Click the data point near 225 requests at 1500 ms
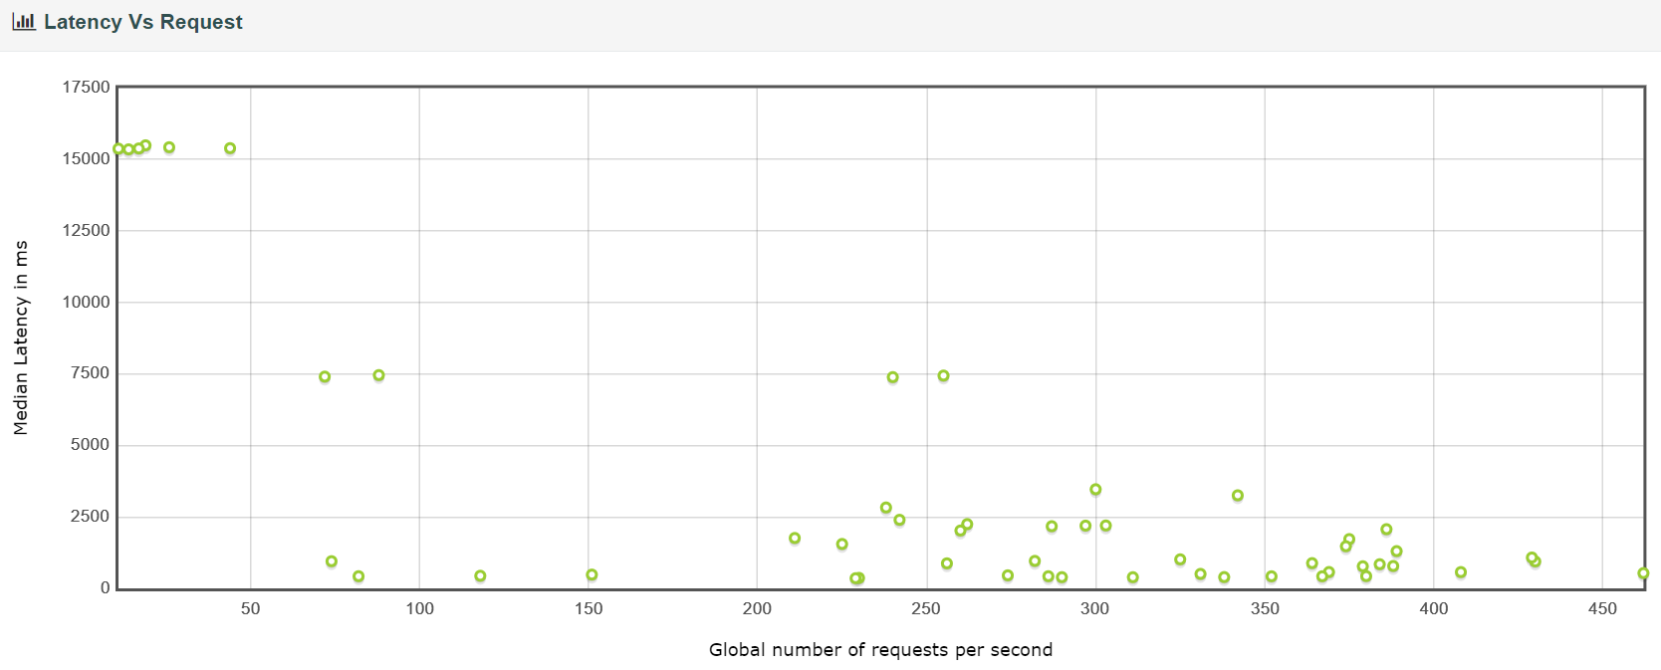 842,545
